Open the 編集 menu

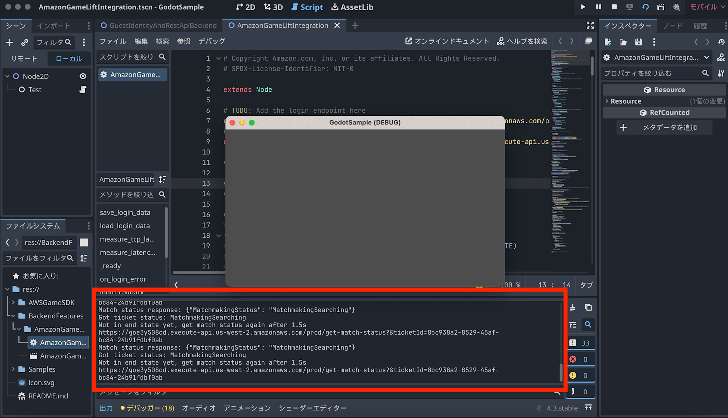click(141, 41)
